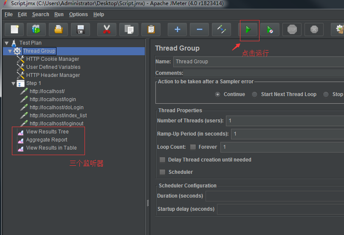Viewport: 344px width, 235px height.
Task: Start the test with green play icon
Action: tap(248, 29)
